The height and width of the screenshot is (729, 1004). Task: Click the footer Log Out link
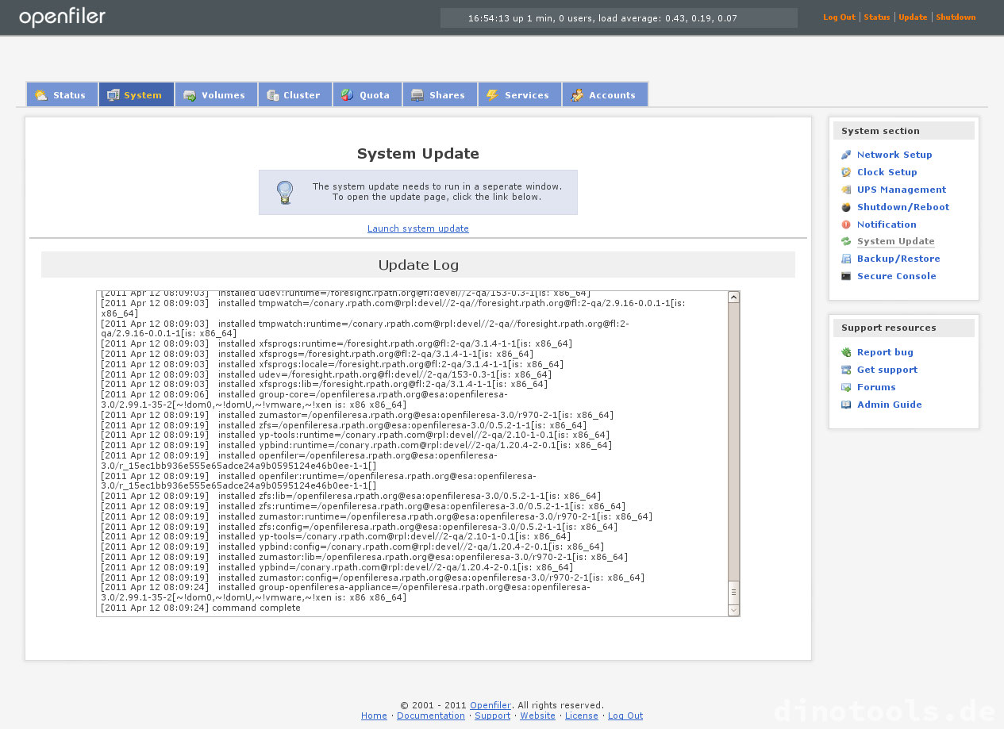tap(625, 716)
